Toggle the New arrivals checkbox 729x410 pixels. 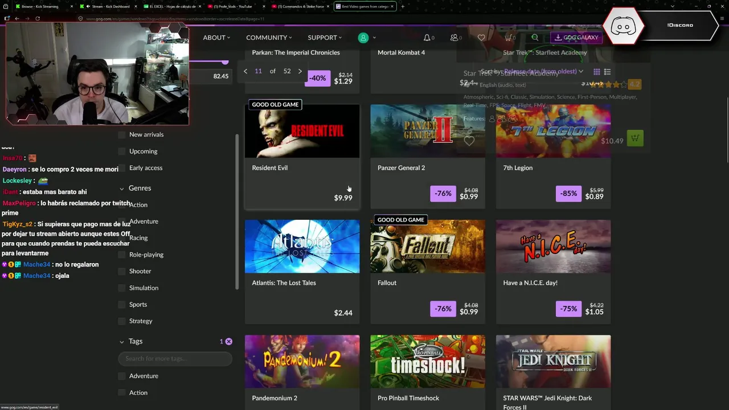pos(121,135)
